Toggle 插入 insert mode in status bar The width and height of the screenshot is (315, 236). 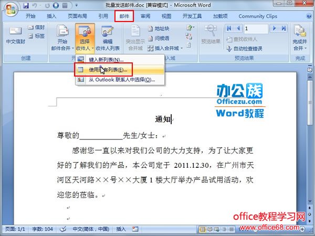[x=121, y=229]
